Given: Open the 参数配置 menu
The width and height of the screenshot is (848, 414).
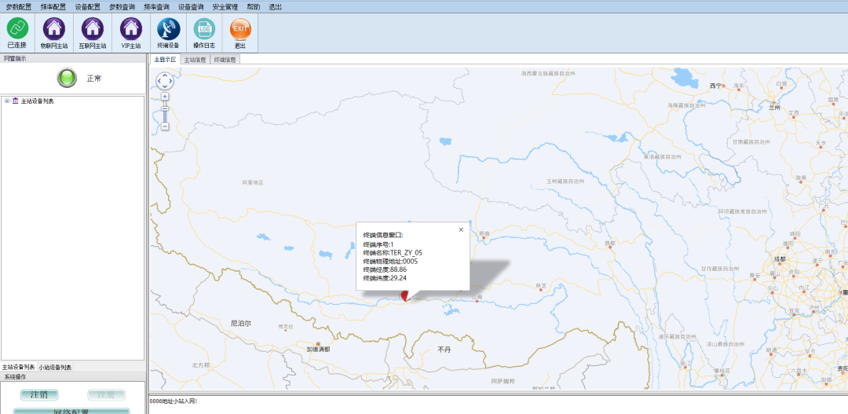Looking at the screenshot, I should [18, 7].
